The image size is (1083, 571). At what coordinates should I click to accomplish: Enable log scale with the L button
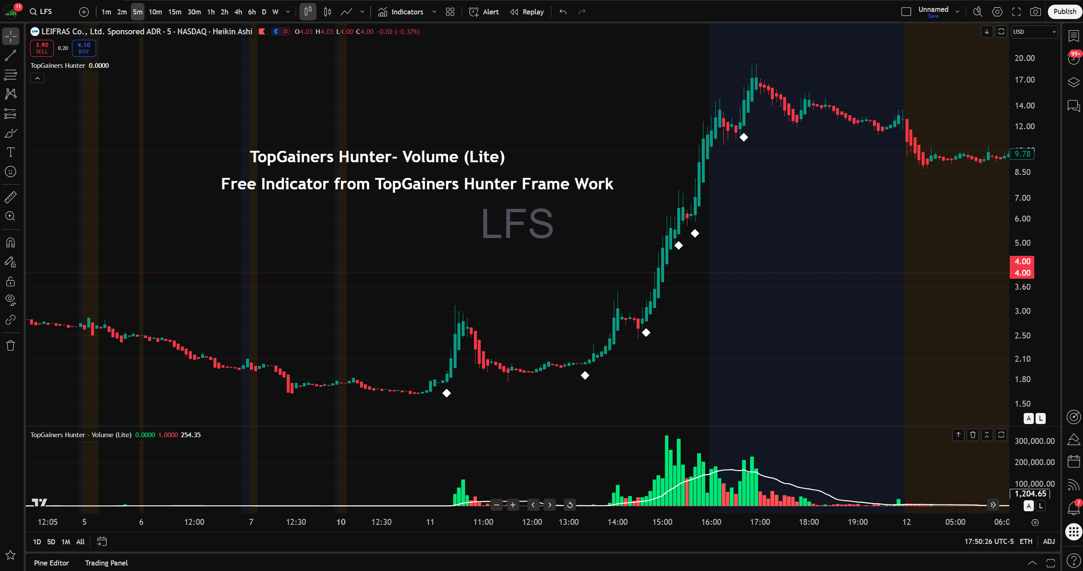pyautogui.click(x=1040, y=419)
